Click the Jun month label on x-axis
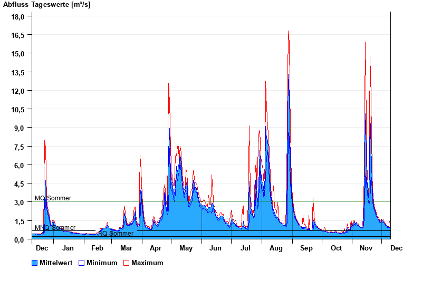This screenshot has height=290, width=422. (x=215, y=248)
